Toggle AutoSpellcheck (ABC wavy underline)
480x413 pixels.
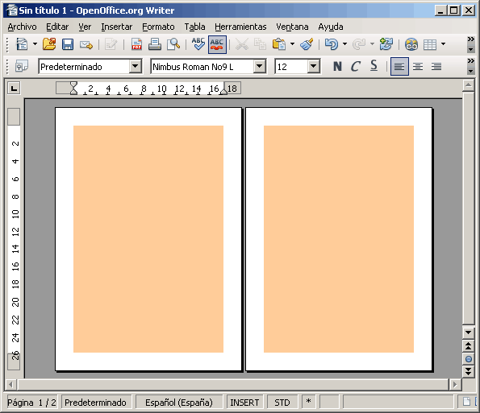point(217,44)
